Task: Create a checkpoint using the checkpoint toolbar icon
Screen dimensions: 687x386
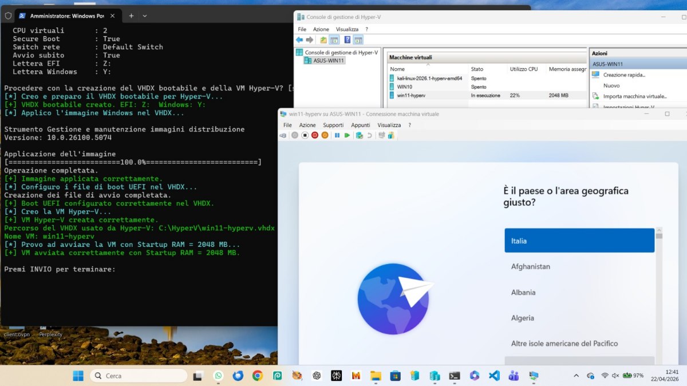Action: [359, 135]
